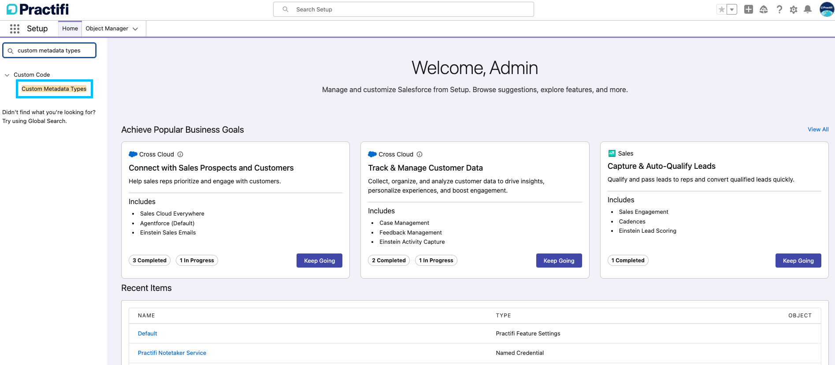Click the info icon in the Track & Manage Customer Data card
The height and width of the screenshot is (365, 835).
coord(419,154)
